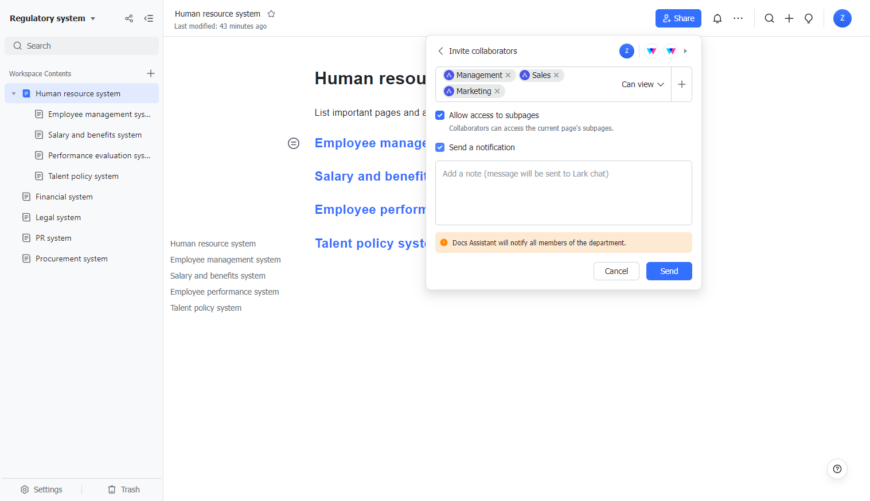Open the Employee management heading link
This screenshot has width=870, height=501.
[370, 143]
